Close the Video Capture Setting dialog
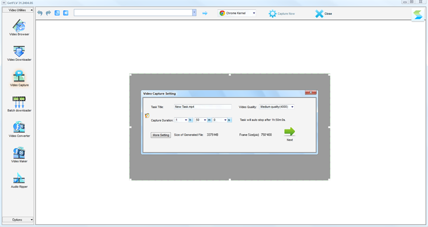This screenshot has height=227, width=428. click(311, 92)
